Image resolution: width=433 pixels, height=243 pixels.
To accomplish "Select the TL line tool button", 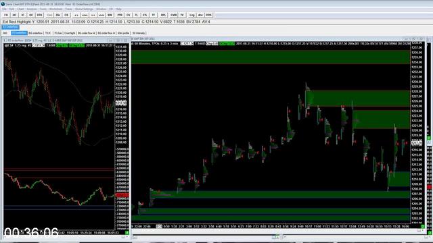I will (137, 15).
